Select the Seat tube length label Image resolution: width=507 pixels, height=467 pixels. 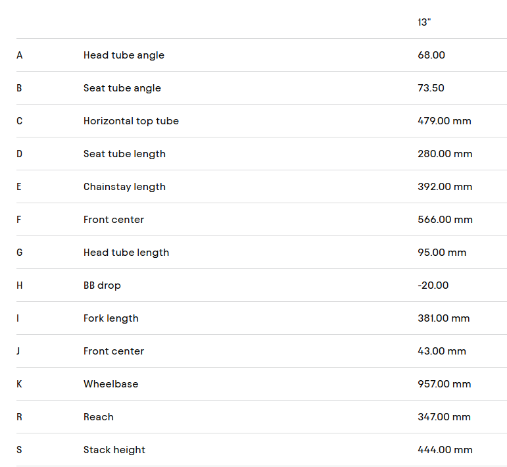124,154
